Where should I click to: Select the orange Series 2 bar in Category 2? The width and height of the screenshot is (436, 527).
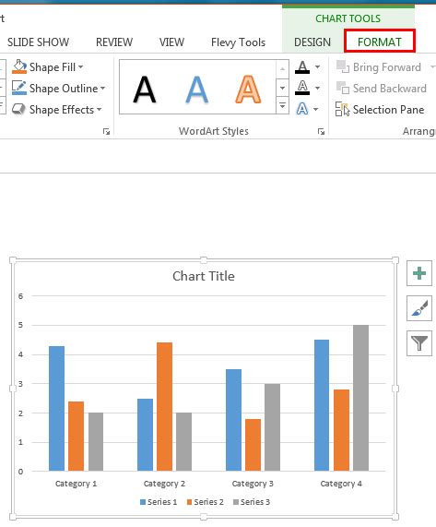[x=164, y=407]
